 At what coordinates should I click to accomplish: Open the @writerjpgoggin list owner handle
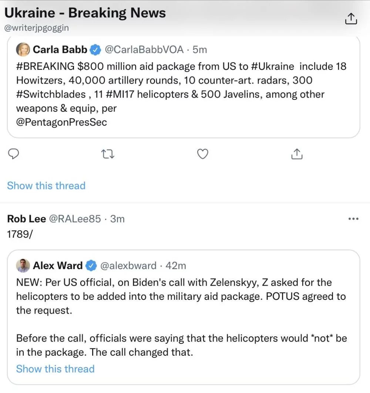(x=36, y=28)
